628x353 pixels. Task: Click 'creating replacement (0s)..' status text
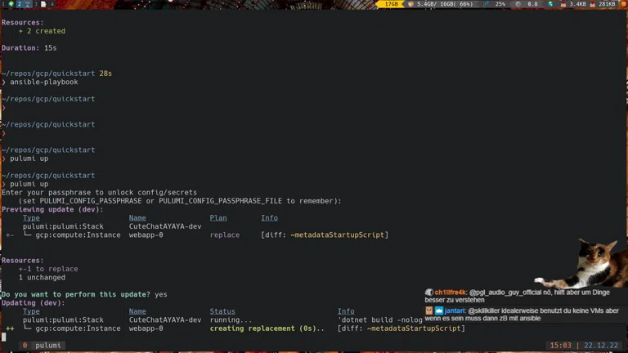click(267, 328)
